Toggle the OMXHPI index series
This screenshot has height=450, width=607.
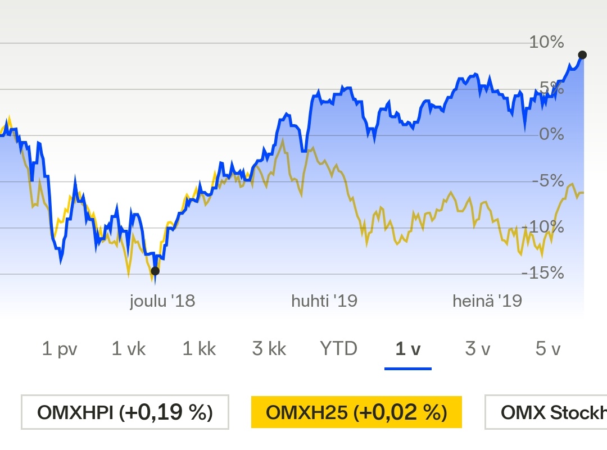(125, 413)
